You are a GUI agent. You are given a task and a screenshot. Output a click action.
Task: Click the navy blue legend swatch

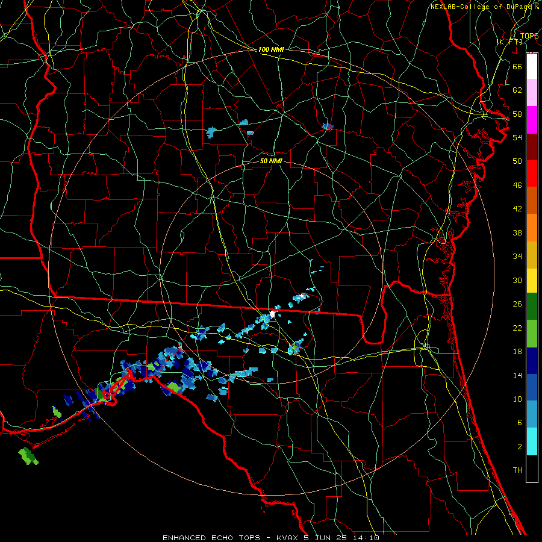pyautogui.click(x=532, y=361)
